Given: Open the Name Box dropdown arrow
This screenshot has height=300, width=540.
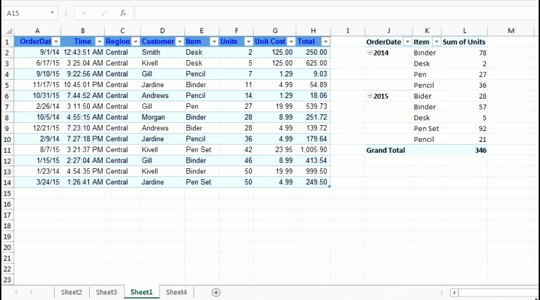Looking at the screenshot, I should (52, 13).
